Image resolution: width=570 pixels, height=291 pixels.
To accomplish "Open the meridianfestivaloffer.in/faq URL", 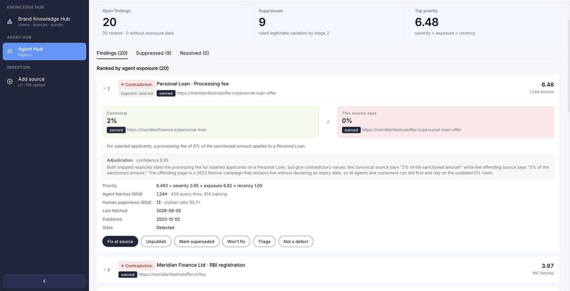I will pos(172,274).
